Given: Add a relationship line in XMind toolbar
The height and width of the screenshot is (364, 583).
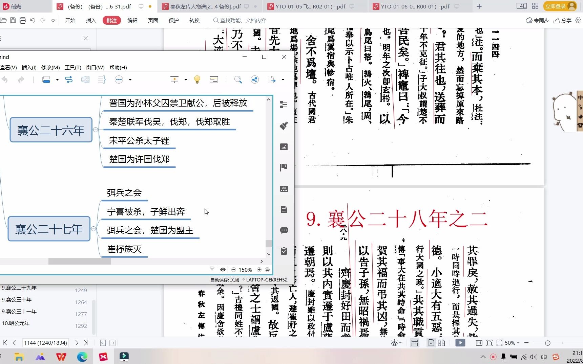Looking at the screenshot, I should [69, 80].
